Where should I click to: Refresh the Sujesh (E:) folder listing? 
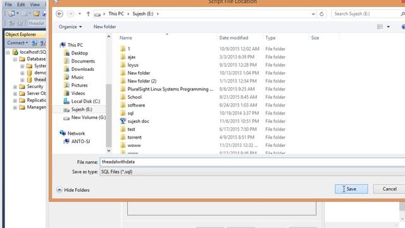[x=321, y=14]
